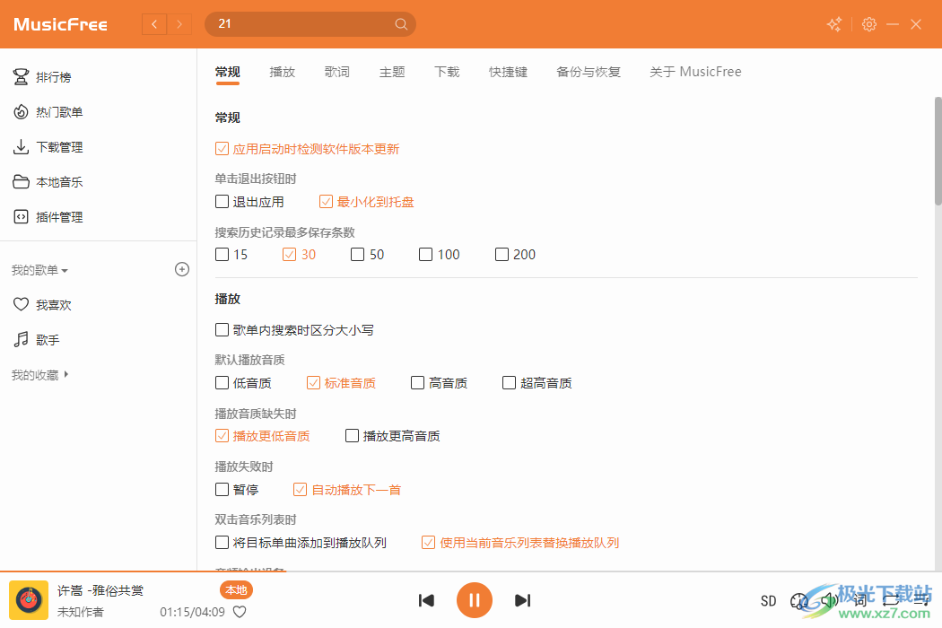Open the sparkle theme icon in header

click(834, 24)
